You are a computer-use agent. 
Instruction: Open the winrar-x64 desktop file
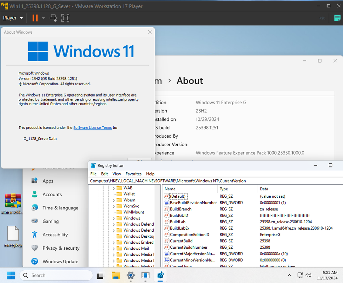point(12,204)
